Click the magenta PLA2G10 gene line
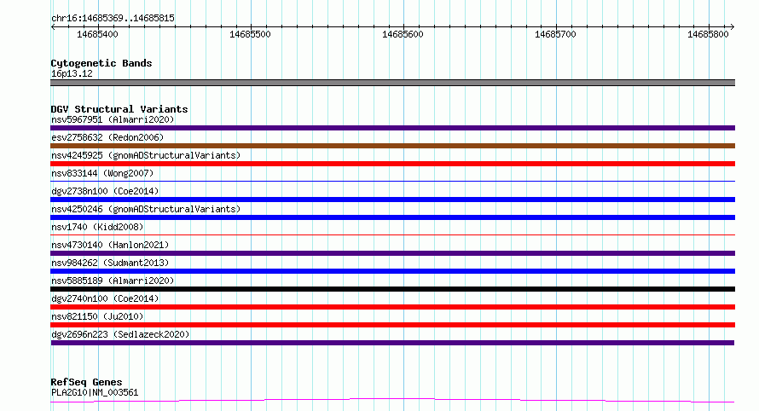This screenshot has height=411, width=759. coord(392,400)
